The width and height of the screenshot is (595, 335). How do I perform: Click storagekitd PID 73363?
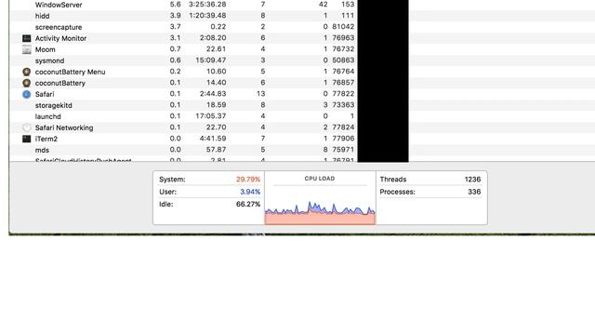343,105
